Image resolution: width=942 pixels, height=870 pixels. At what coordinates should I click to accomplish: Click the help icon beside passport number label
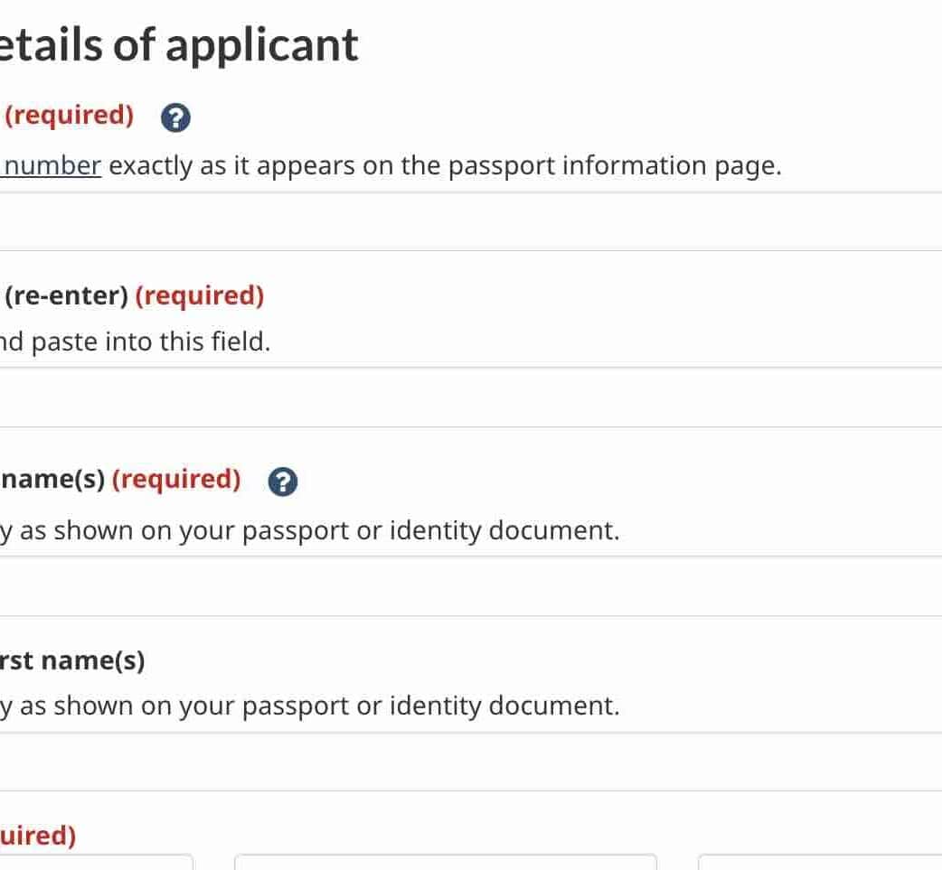point(175,117)
